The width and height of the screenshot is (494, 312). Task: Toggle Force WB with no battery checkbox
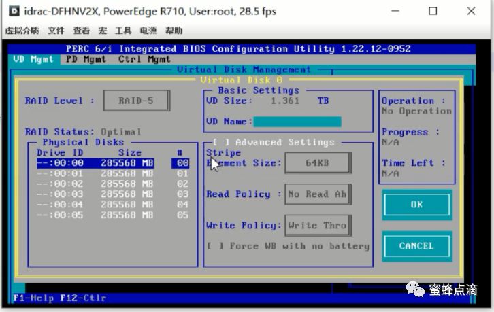[215, 246]
